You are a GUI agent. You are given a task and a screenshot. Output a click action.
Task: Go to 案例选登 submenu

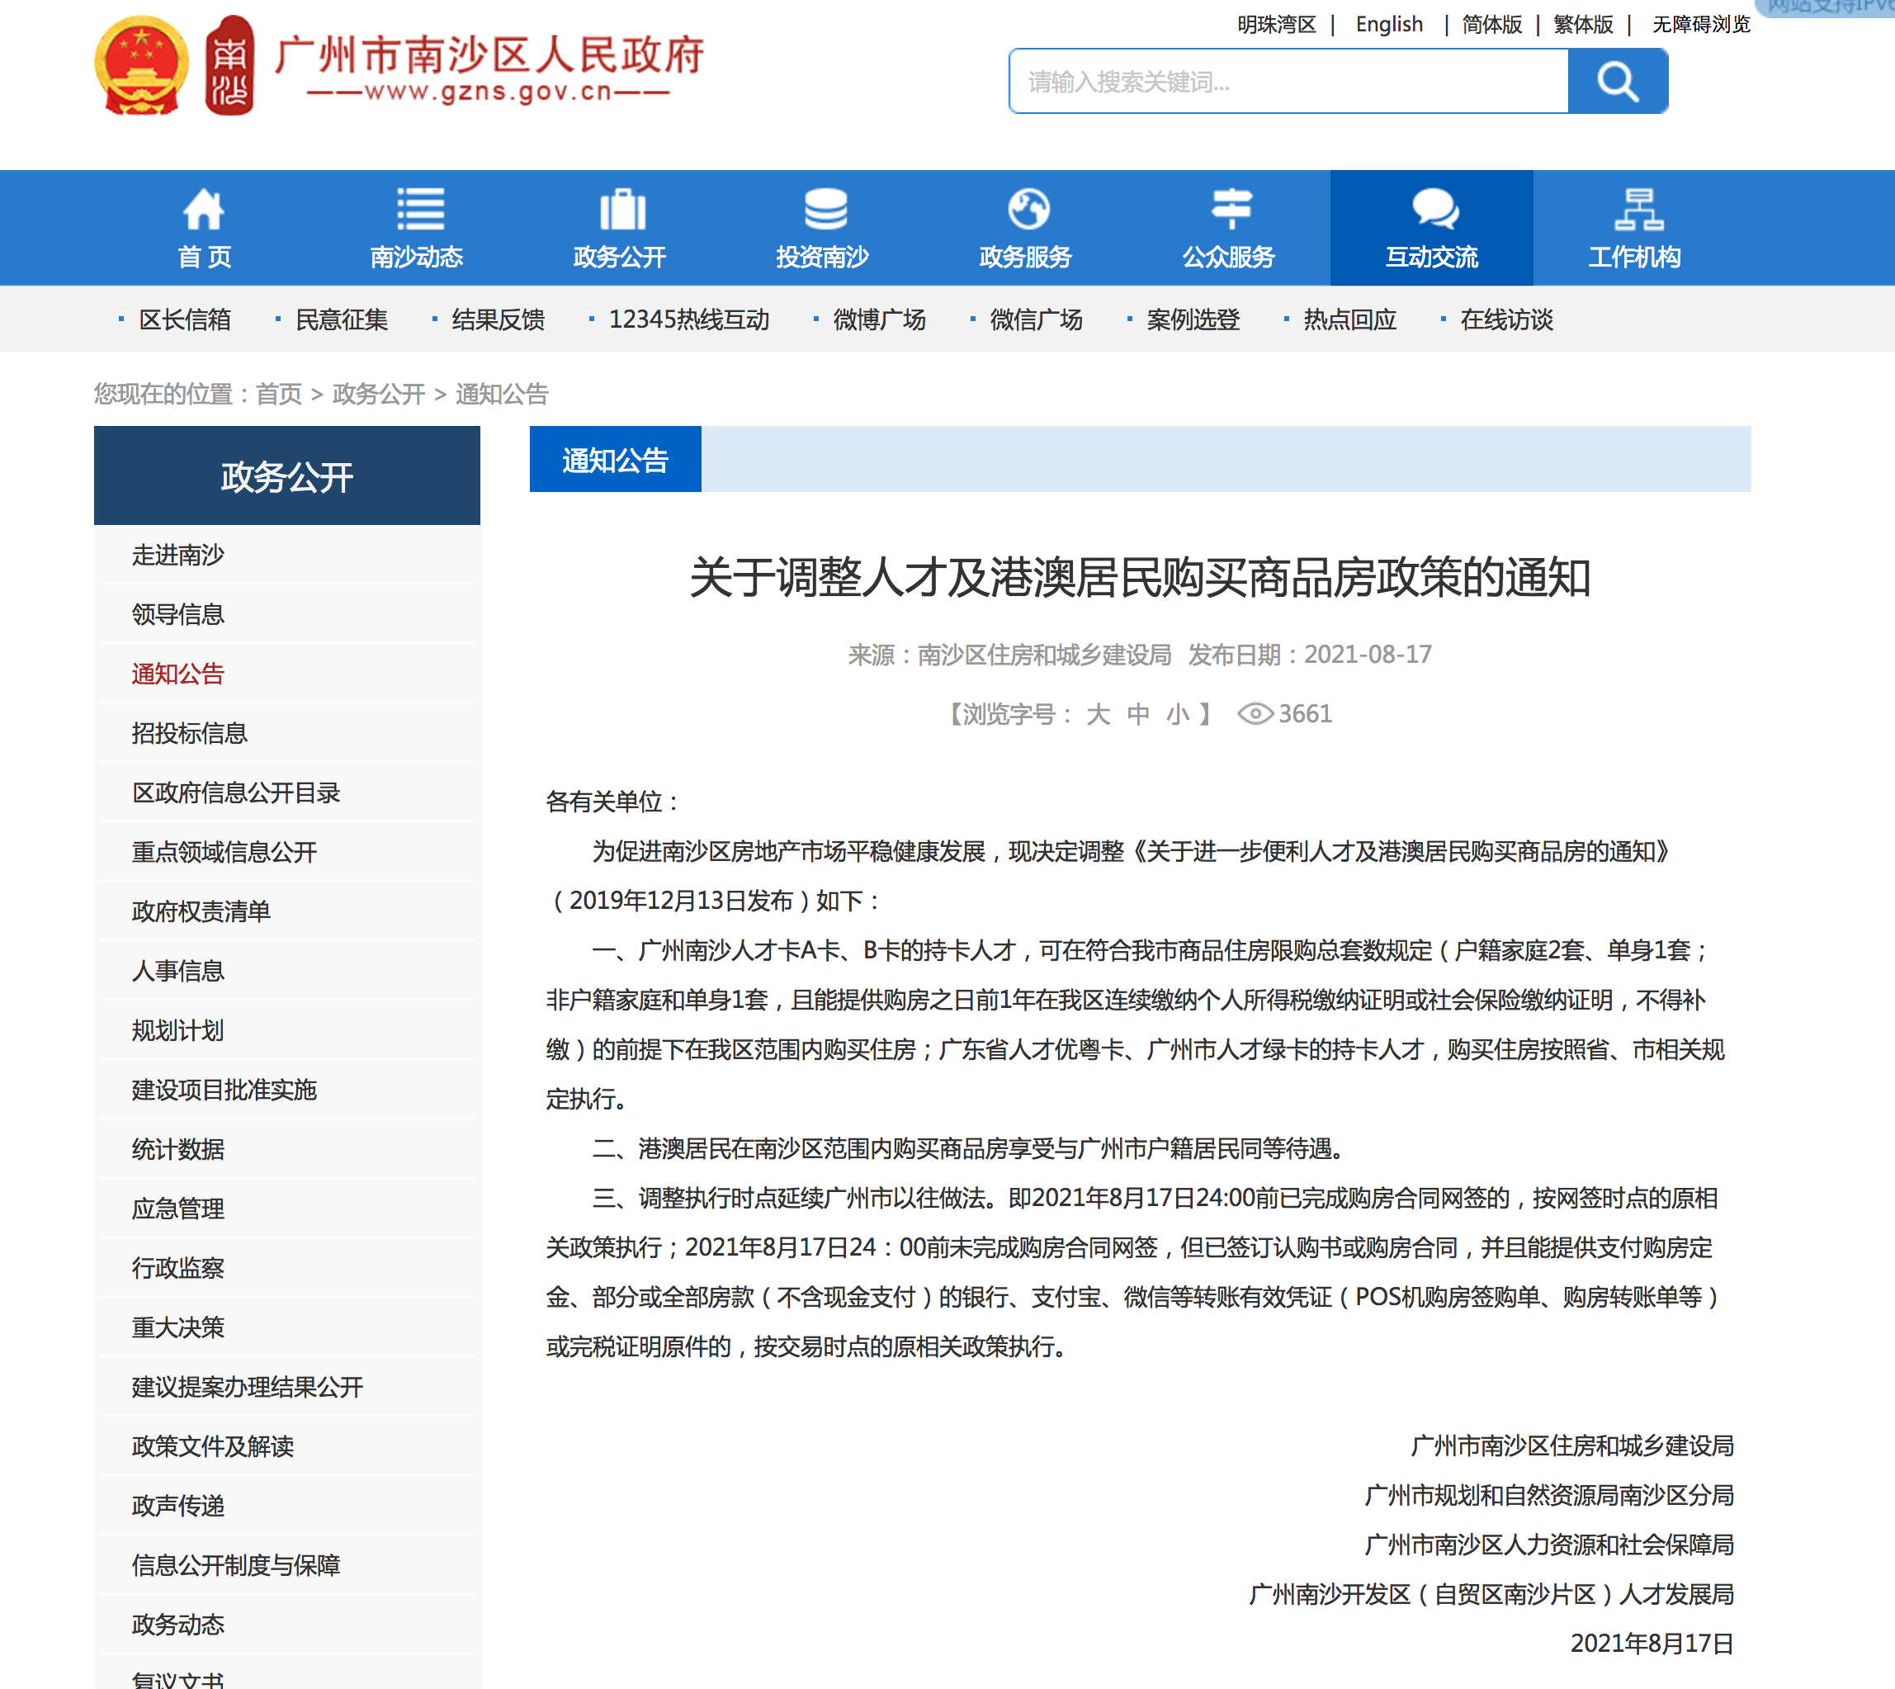[1193, 320]
